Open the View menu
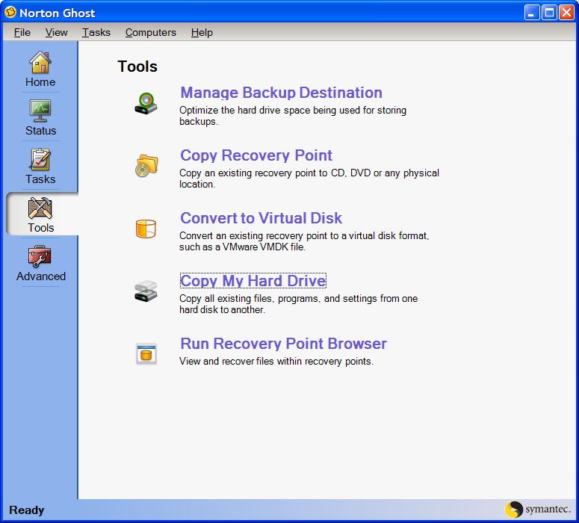This screenshot has width=579, height=523. pyautogui.click(x=57, y=33)
